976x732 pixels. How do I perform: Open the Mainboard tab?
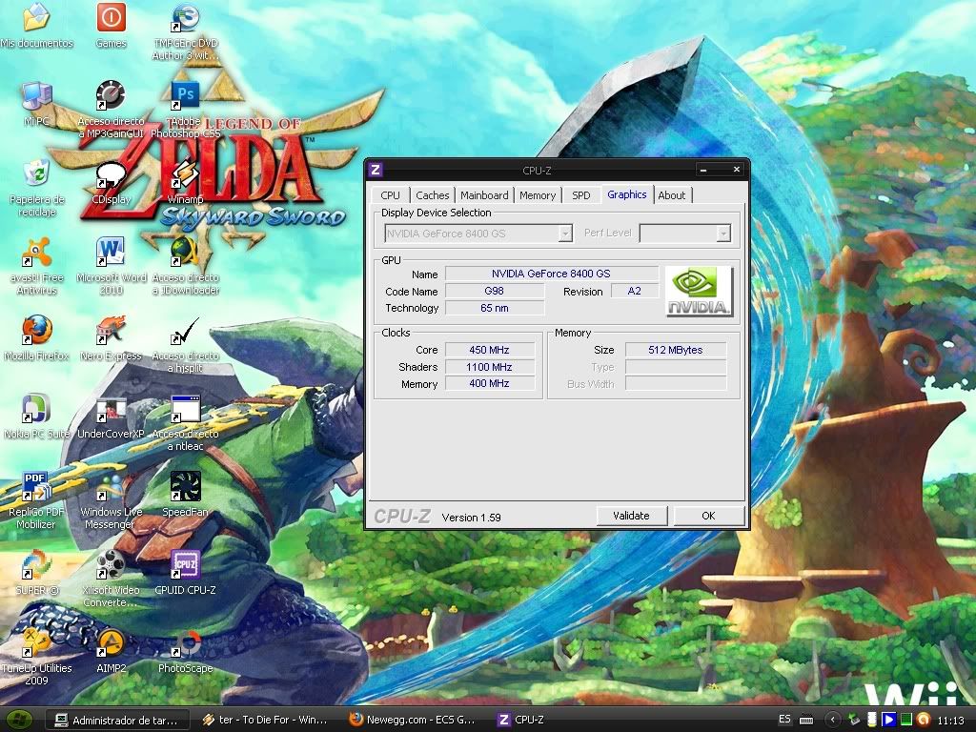(x=484, y=194)
